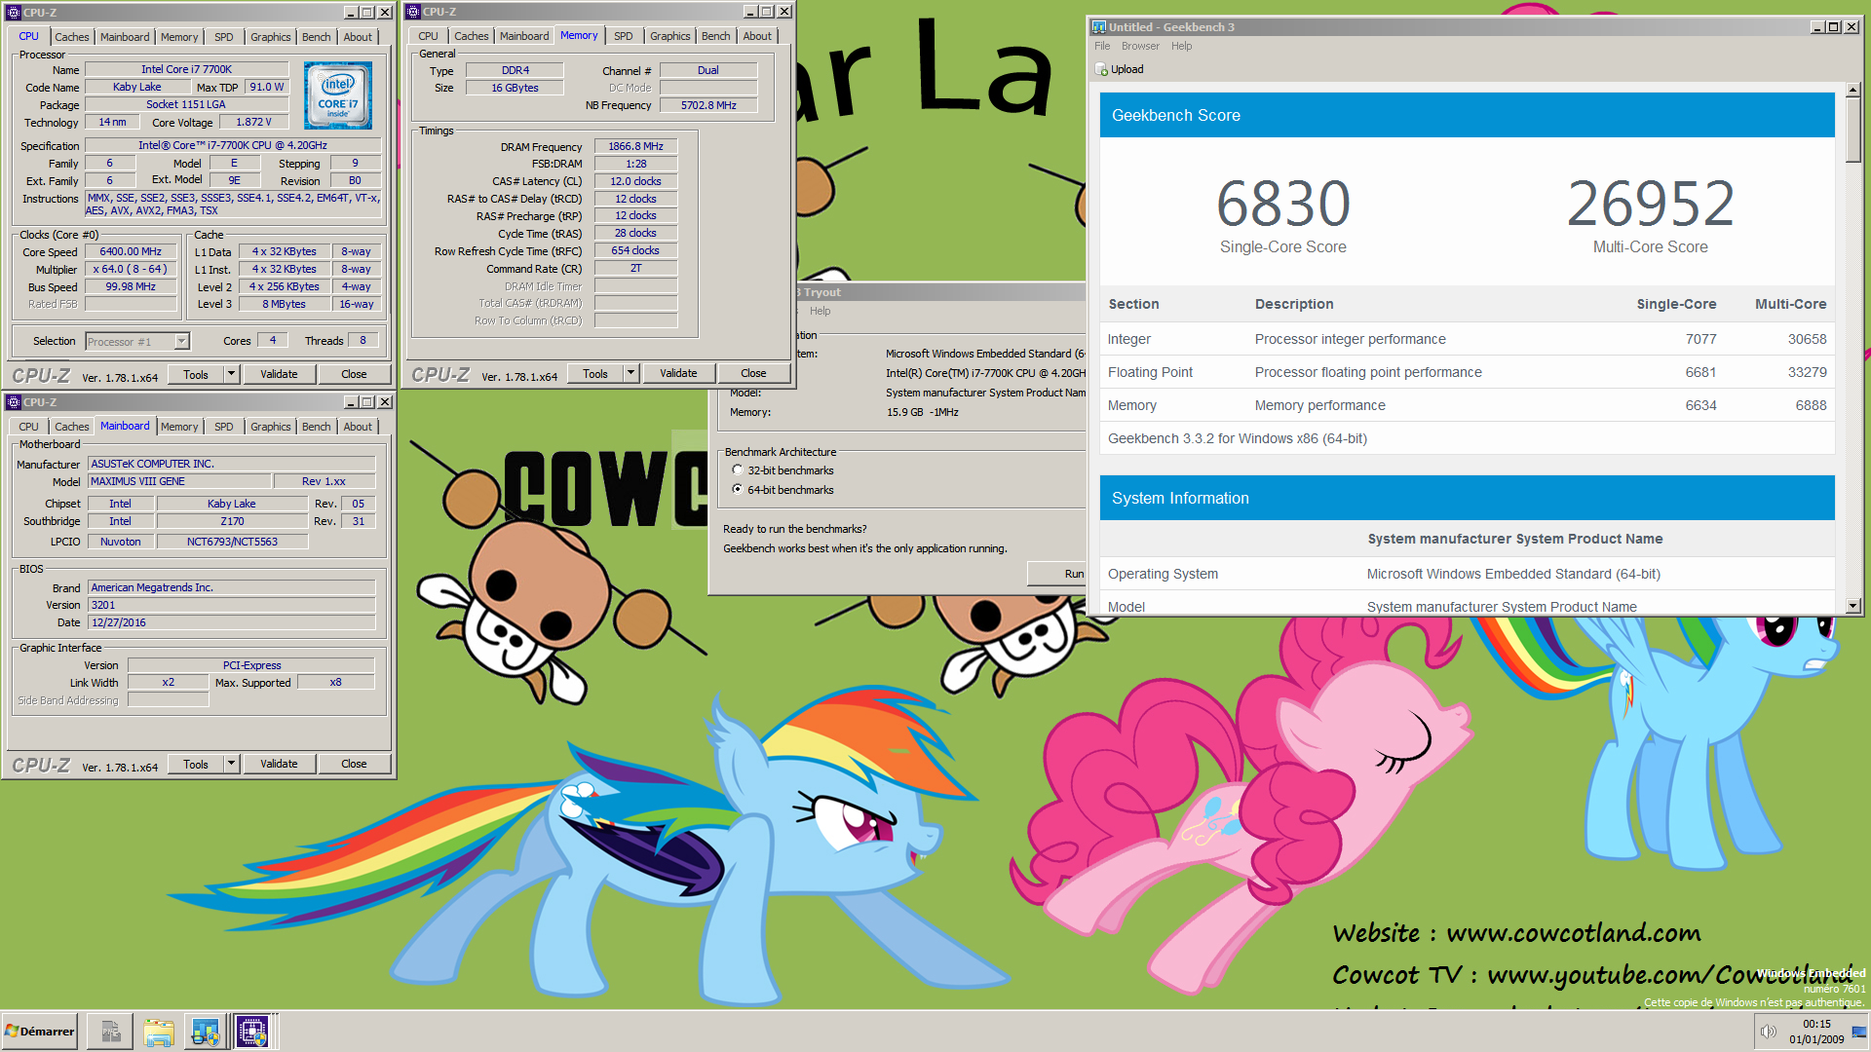Viewport: 1871px width, 1052px height.
Task: Open Tools dropdown arrow in Mainboard window
Action: coord(232,764)
